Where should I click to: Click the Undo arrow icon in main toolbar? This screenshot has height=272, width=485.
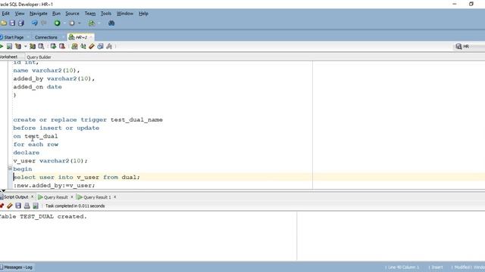34,23
